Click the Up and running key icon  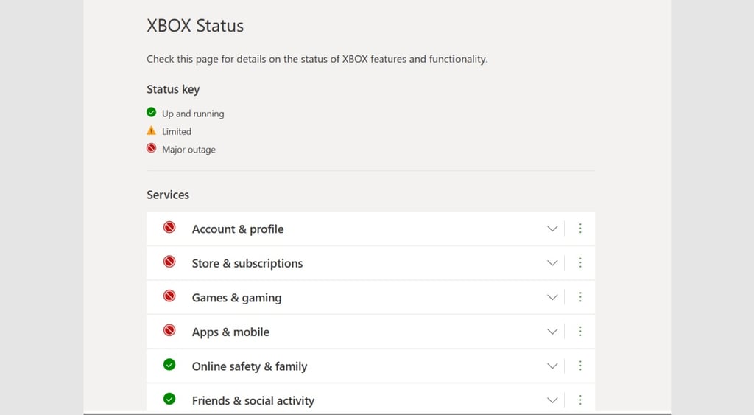152,112
